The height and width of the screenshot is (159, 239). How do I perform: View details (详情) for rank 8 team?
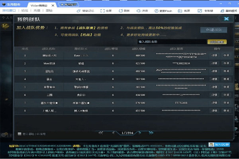click(x=214, y=111)
